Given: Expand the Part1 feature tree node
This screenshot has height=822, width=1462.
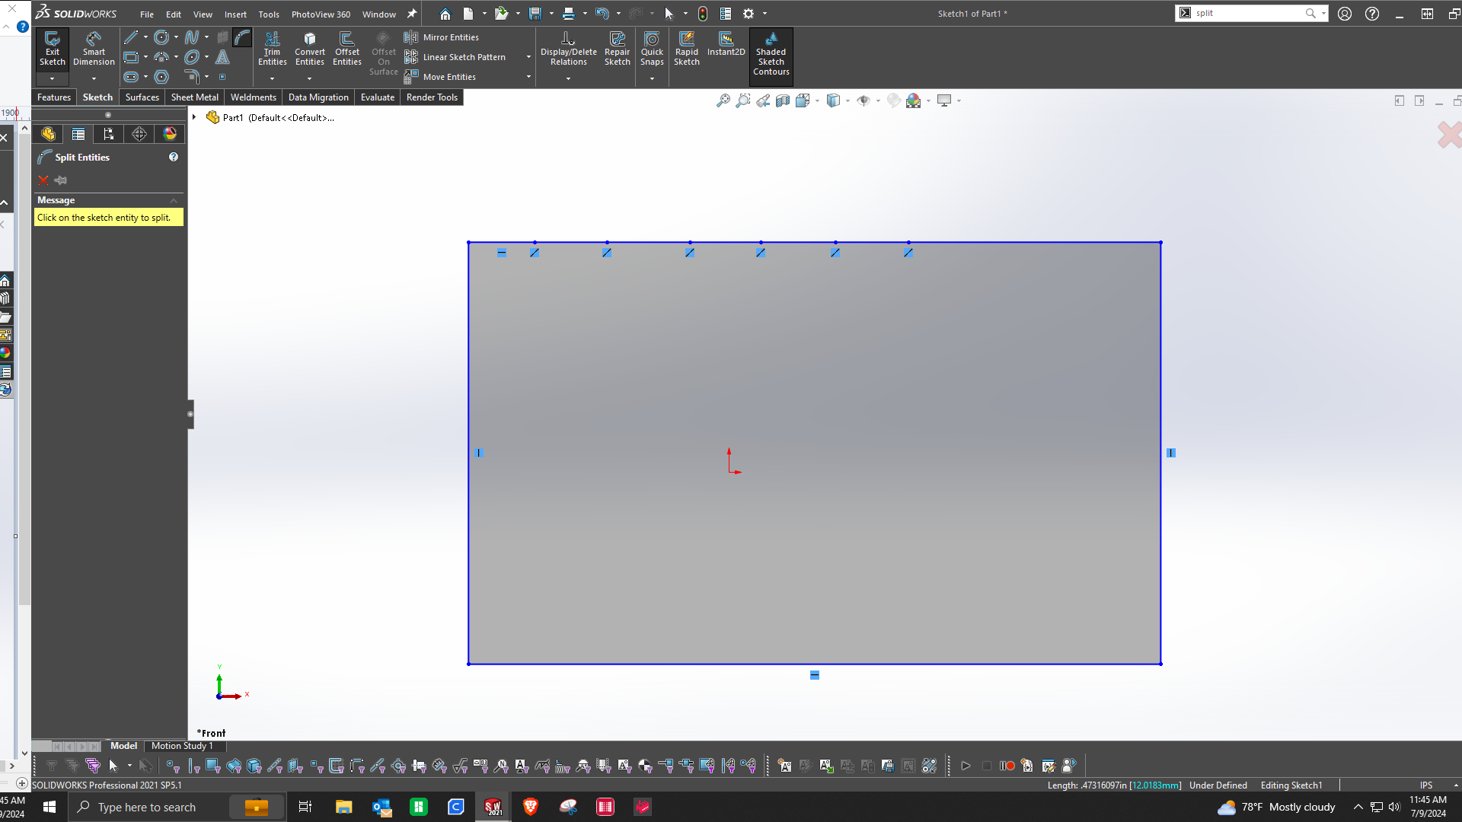Looking at the screenshot, I should 195,117.
